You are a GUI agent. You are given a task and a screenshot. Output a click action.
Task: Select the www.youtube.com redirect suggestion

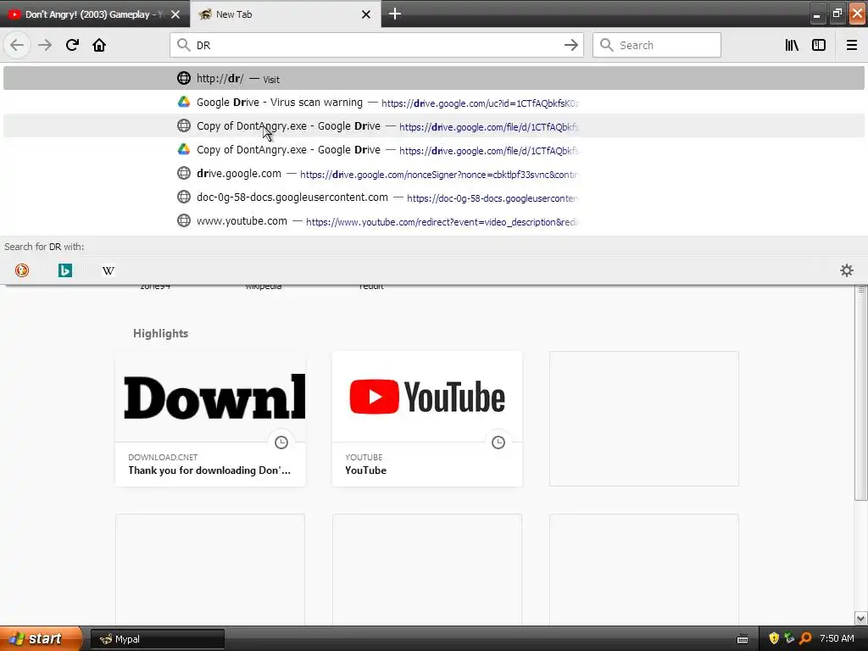(434, 221)
